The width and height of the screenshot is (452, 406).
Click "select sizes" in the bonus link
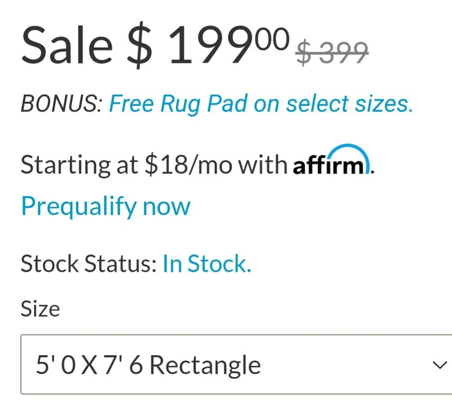349,104
